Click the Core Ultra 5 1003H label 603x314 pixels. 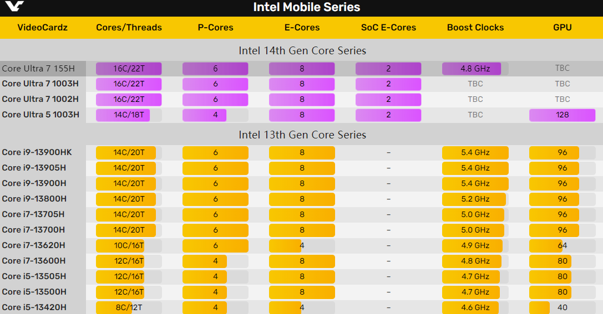pyautogui.click(x=40, y=115)
